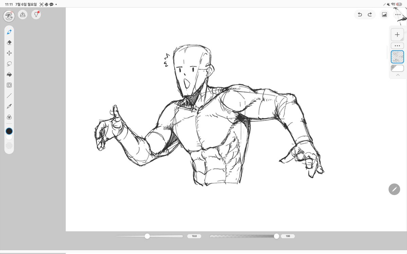Screen dimensions: 407x254
Task: Click the opacity slider handle
Action: pos(276,236)
